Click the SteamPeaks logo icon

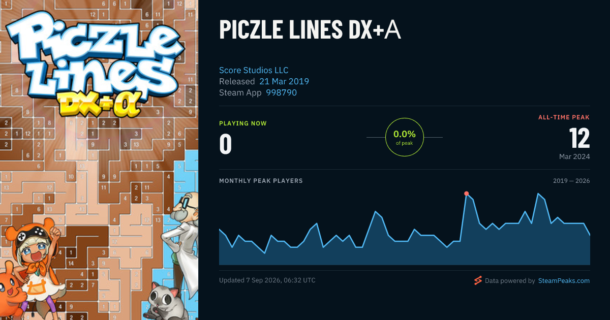click(477, 280)
